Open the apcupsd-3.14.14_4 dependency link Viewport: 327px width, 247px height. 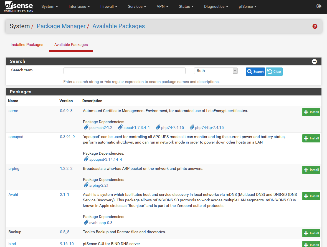coord(106,160)
